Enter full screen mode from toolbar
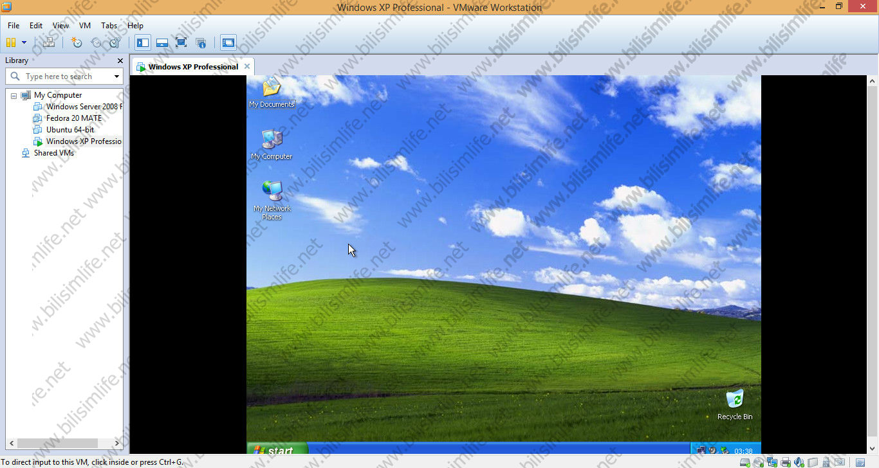This screenshot has height=468, width=879. coord(181,42)
